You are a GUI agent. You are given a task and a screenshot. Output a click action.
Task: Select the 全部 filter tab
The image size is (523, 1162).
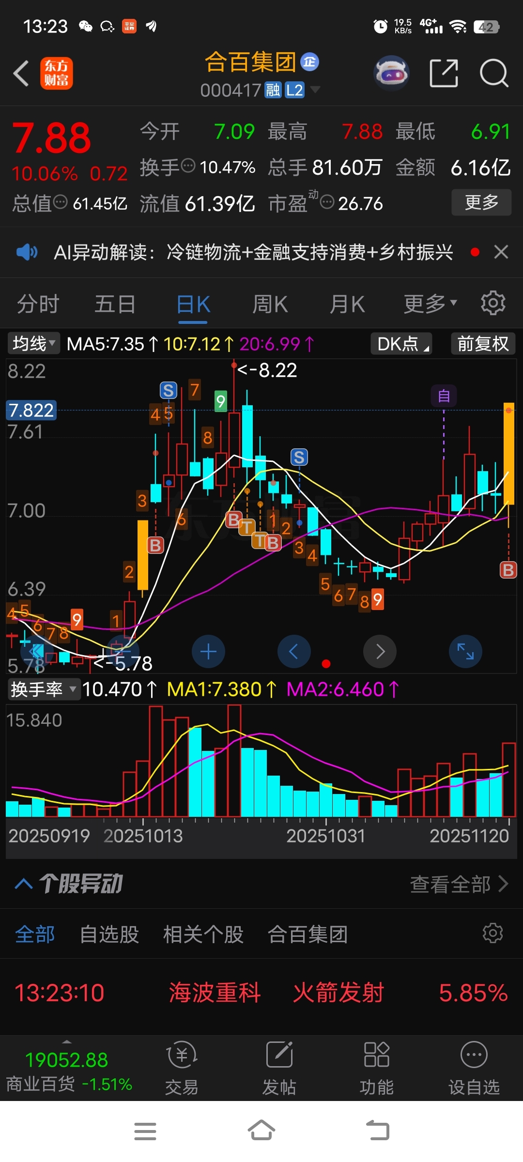(x=35, y=934)
